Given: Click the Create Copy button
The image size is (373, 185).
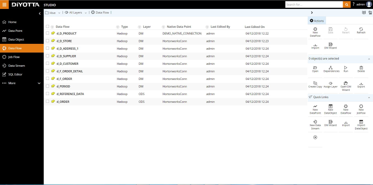Looking at the screenshot, I should [x=315, y=85].
